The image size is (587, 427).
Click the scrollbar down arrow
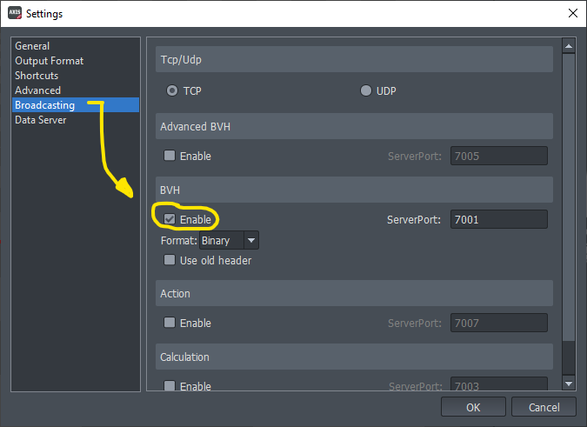pos(569,383)
